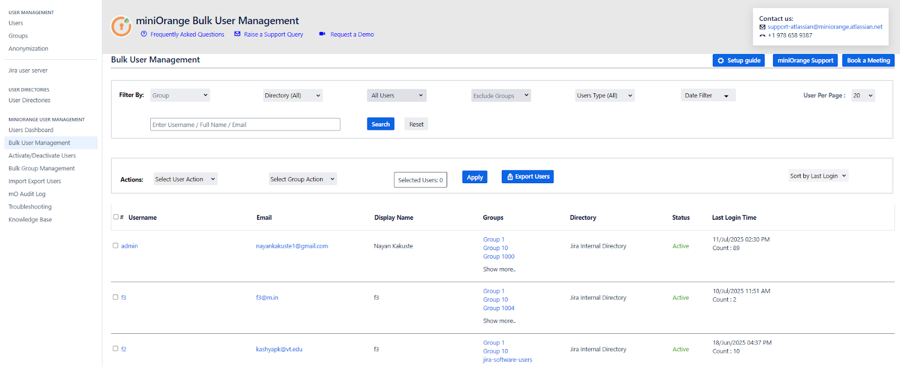This screenshot has height=367, width=900.
Task: Click the Book a Meeting button
Action: 868,61
